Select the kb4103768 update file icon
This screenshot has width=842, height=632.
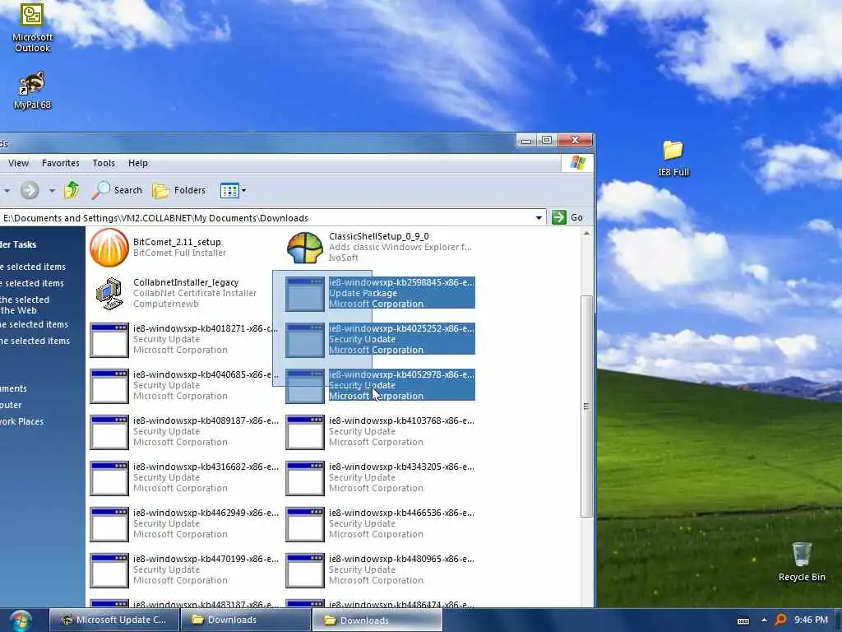coord(305,432)
